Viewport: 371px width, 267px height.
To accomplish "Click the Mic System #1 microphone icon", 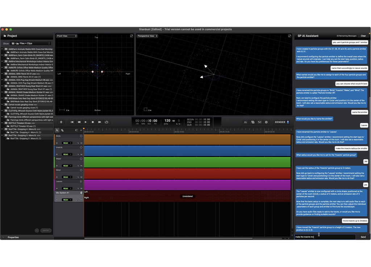I will pos(81,193).
